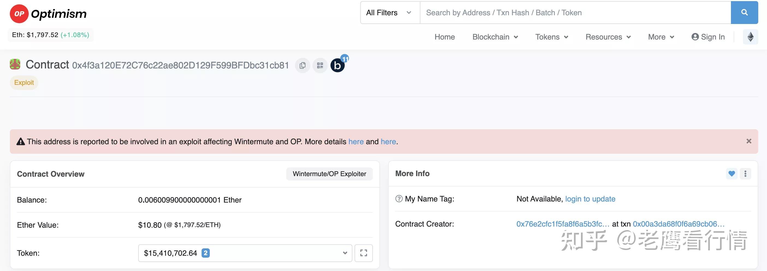The width and height of the screenshot is (767, 271).
Task: Click the +1.08% price change
Action: tap(75, 35)
